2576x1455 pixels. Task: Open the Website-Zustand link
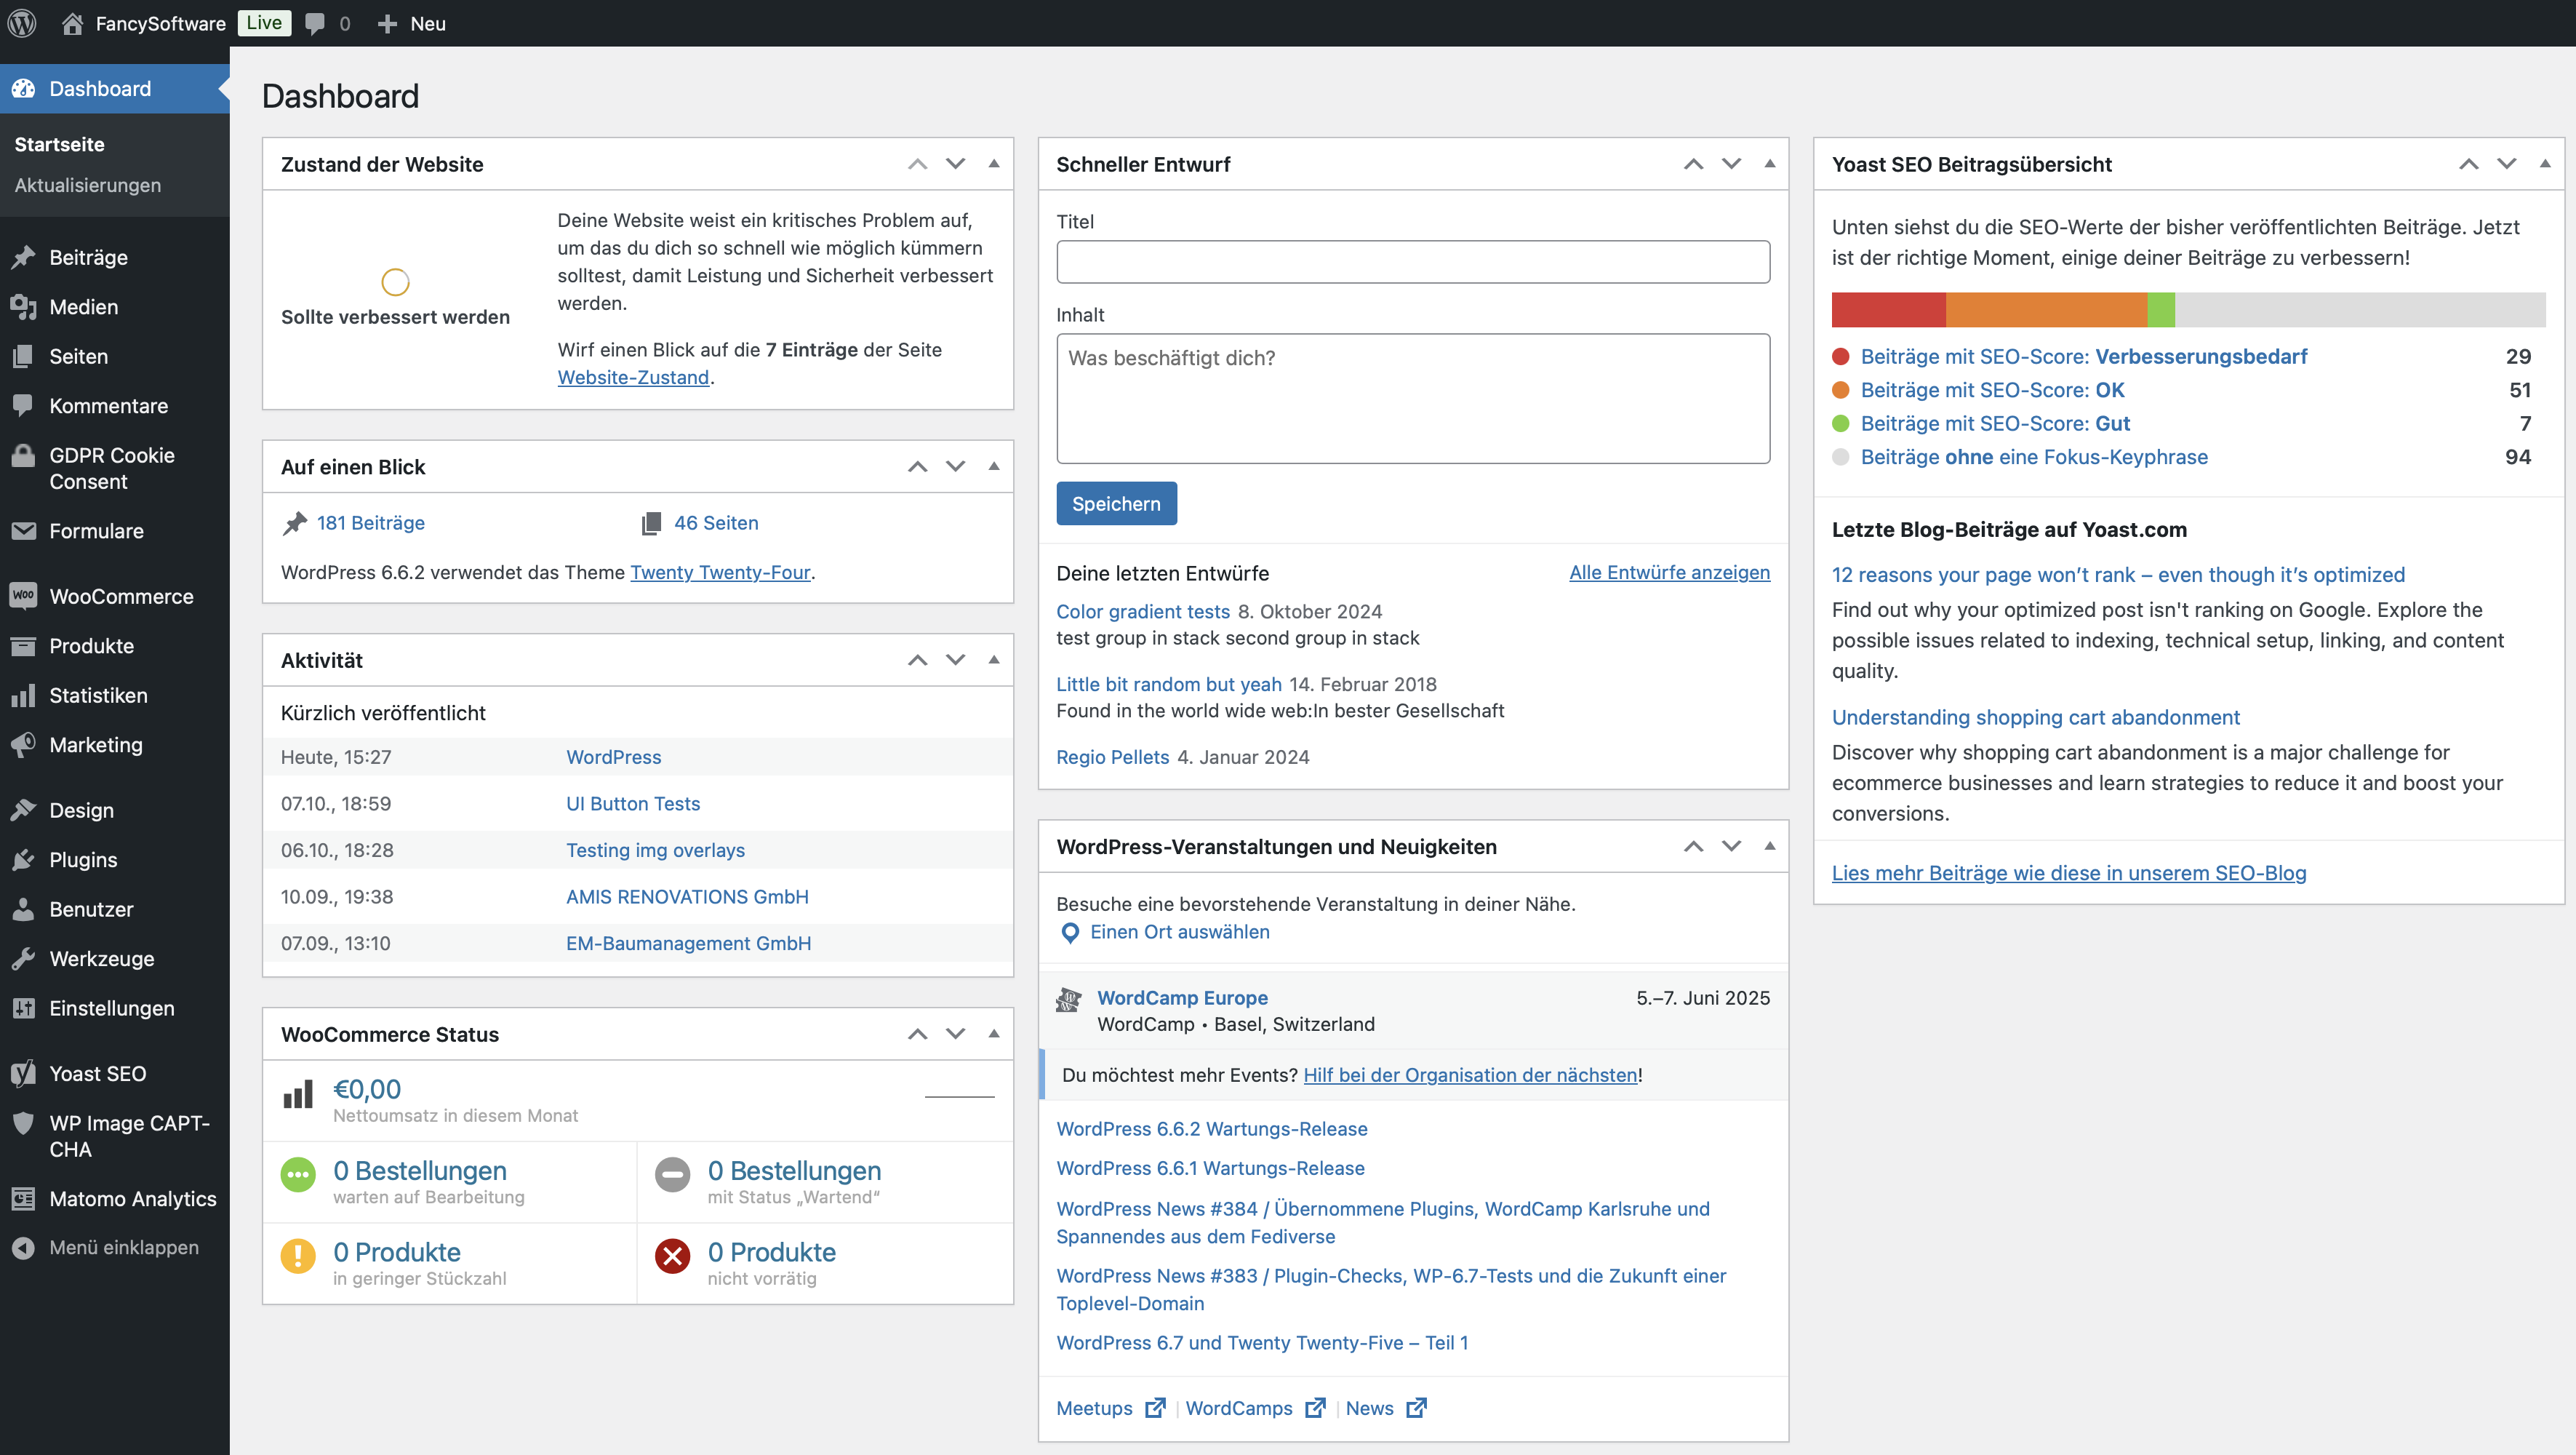[633, 377]
